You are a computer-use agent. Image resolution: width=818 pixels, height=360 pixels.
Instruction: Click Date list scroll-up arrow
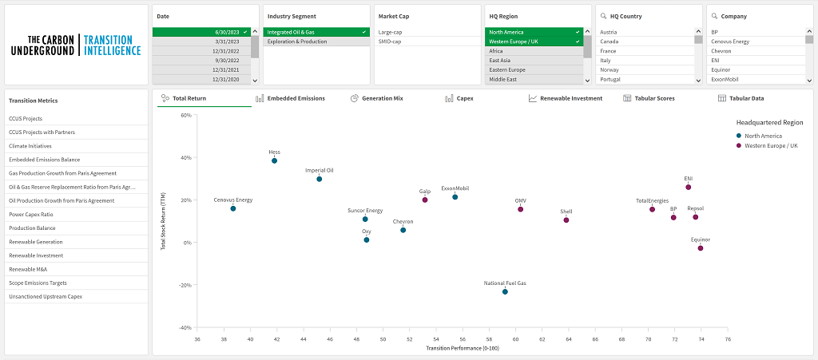click(255, 31)
